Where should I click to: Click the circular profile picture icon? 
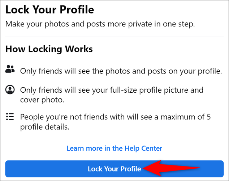pos(10,89)
